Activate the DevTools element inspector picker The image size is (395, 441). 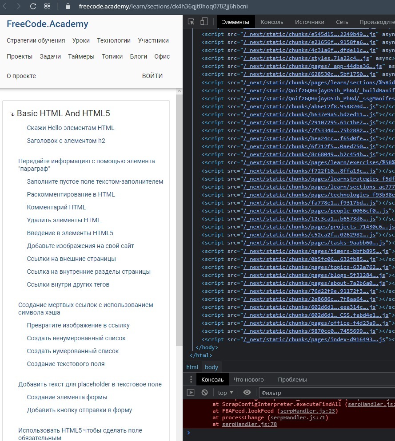[191, 22]
